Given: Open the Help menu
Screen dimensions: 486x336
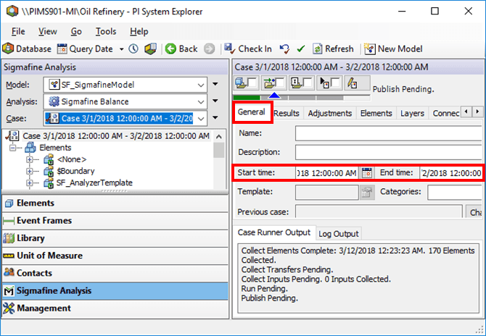Looking at the screenshot, I should 139,31.
